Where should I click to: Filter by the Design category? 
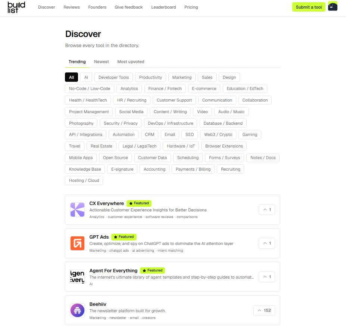[x=229, y=77]
